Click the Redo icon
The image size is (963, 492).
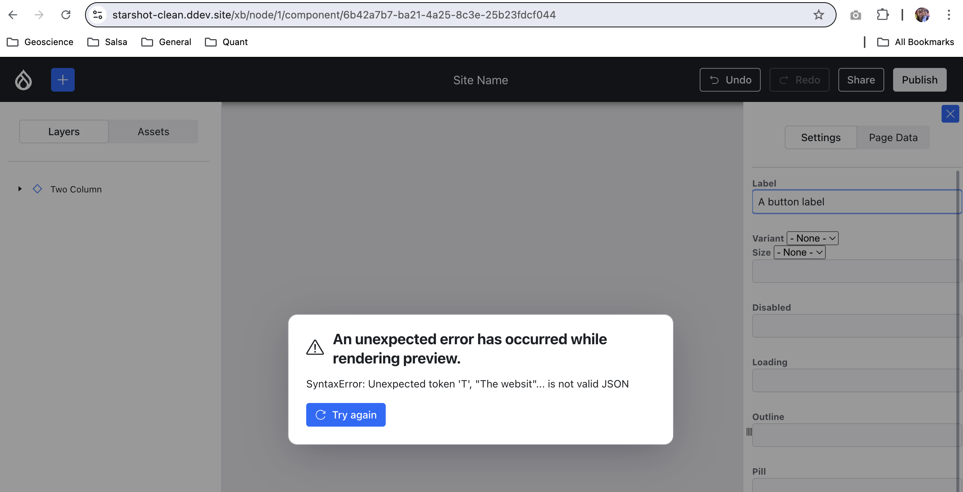[784, 79]
